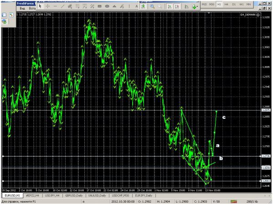Toggle chart auto scroll
The width and height of the screenshot is (273, 205).
[x=170, y=6]
